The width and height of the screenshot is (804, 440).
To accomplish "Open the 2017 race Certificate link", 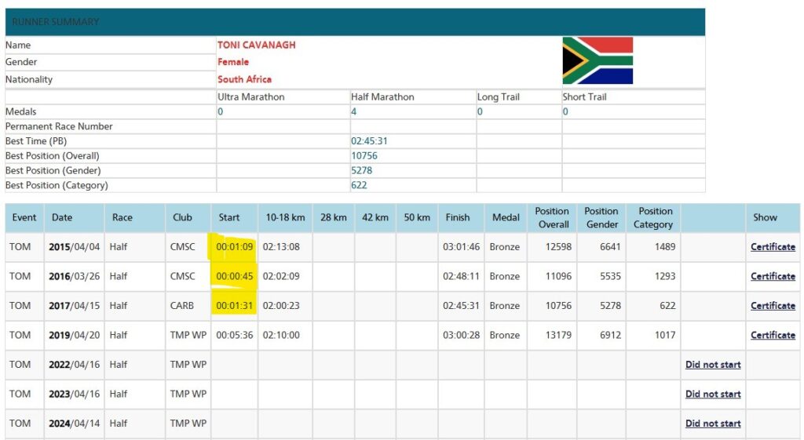I will coord(773,306).
